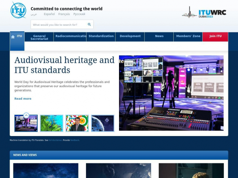Open the Standardization menu
The image size is (238, 178).
101,37
